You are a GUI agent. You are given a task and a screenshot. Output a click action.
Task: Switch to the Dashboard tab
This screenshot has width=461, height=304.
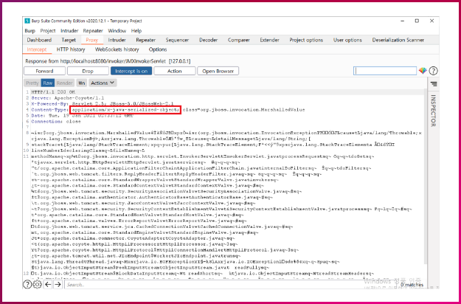(x=39, y=40)
